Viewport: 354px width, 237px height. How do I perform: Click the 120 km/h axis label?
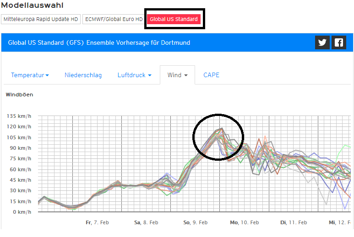pos(19,126)
